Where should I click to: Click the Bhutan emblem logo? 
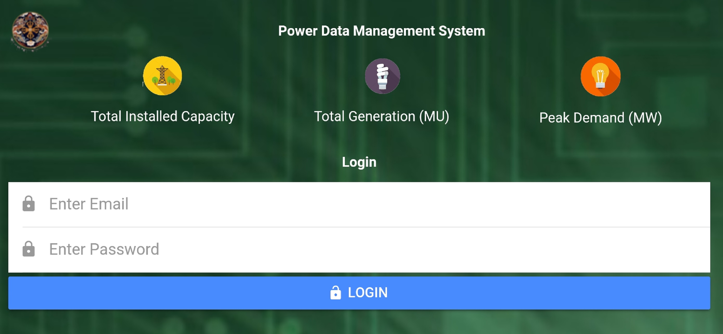pos(30,31)
